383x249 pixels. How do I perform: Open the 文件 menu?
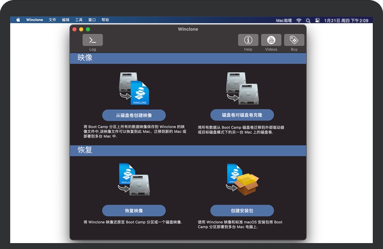tap(52, 19)
